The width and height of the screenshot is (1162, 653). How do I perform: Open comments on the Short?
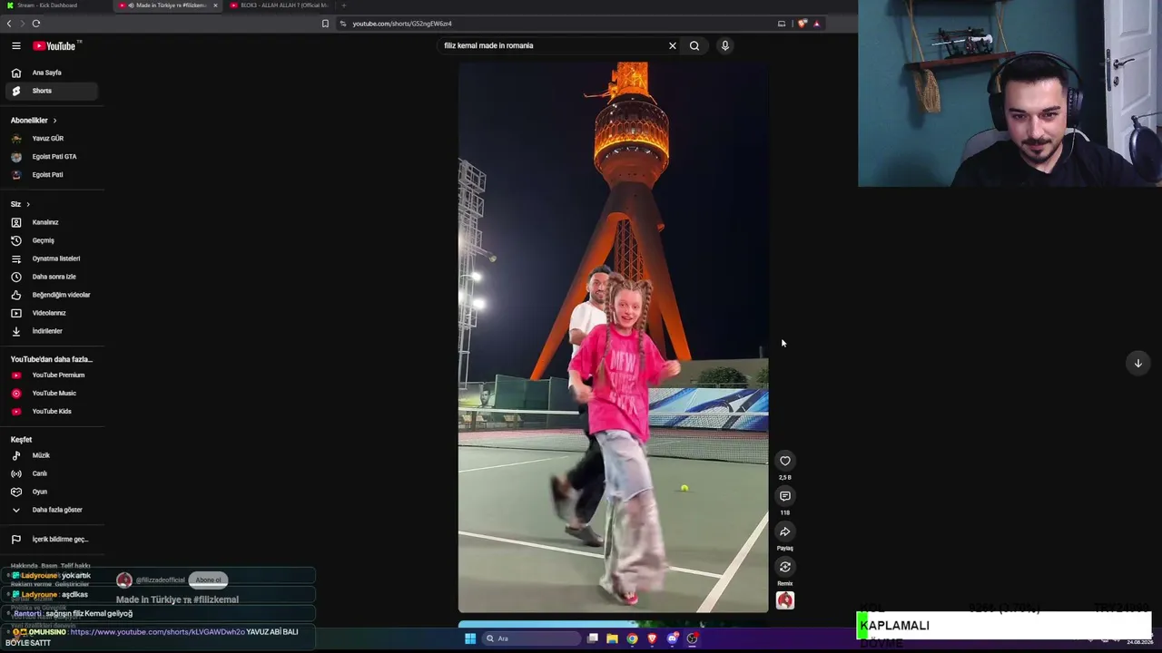(785, 496)
